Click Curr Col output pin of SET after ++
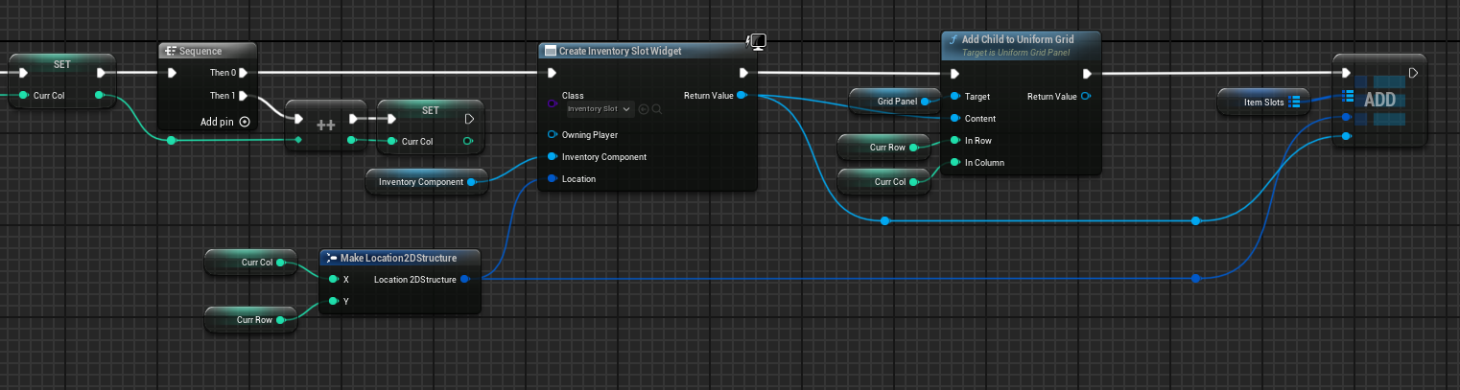 [x=467, y=142]
